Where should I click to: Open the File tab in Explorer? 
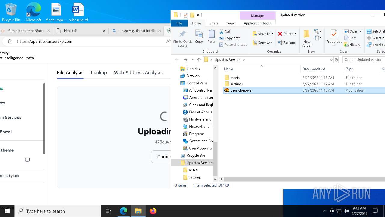point(179,23)
